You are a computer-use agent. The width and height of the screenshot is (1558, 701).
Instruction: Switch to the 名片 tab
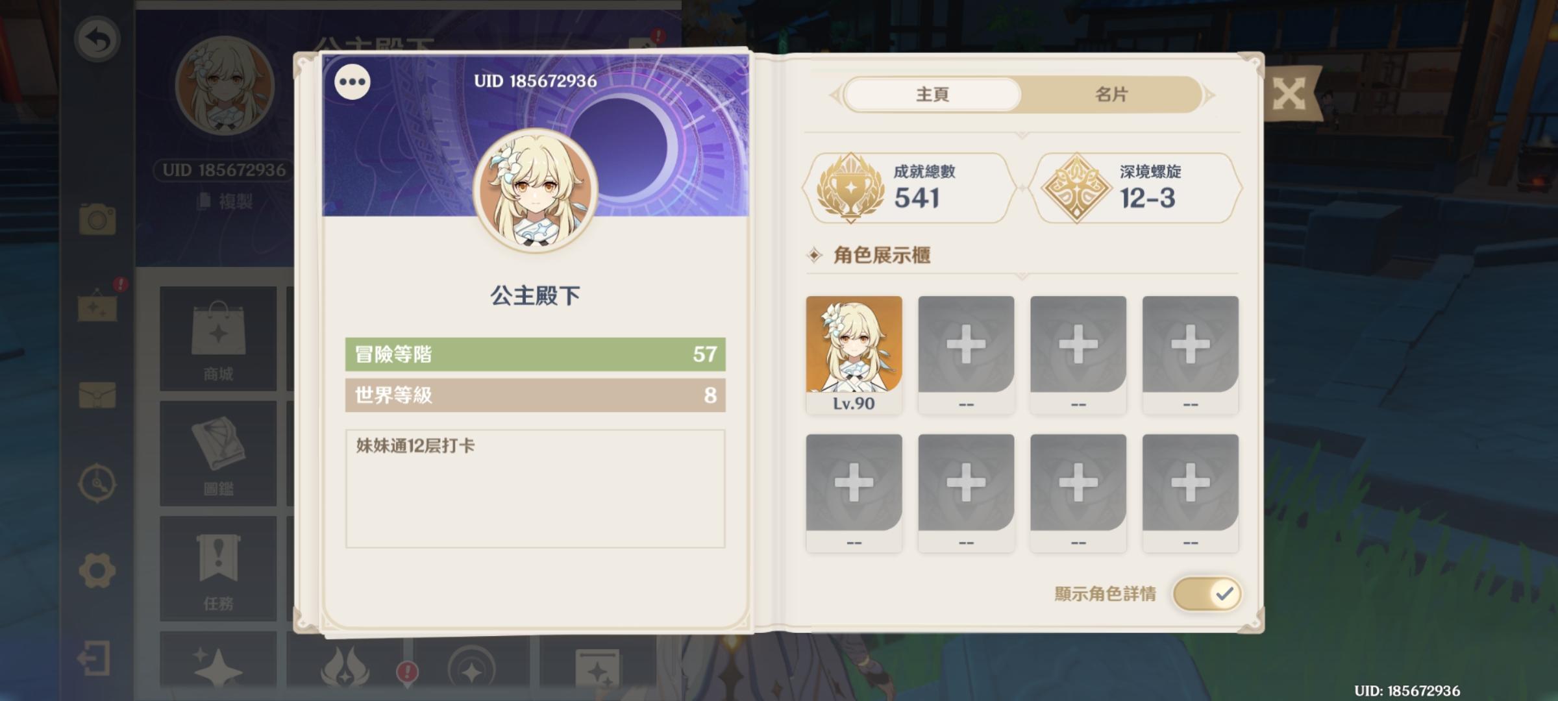(x=1111, y=95)
